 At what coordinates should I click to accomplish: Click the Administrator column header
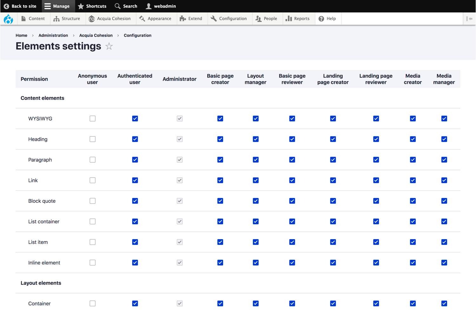coord(180,79)
